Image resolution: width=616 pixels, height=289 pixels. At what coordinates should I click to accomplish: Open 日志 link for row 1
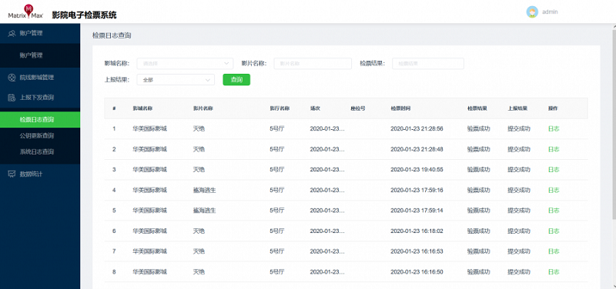[x=554, y=128]
